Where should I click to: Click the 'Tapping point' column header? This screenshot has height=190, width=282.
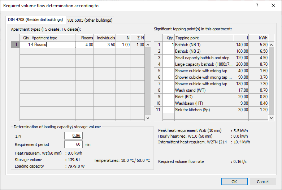(204, 38)
